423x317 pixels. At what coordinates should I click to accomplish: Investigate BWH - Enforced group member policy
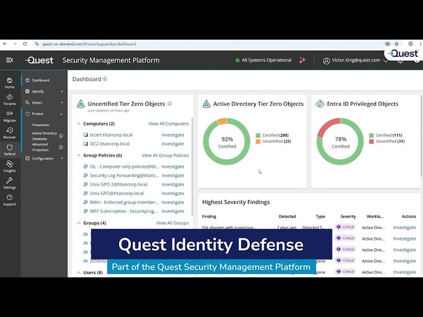pyautogui.click(x=173, y=202)
